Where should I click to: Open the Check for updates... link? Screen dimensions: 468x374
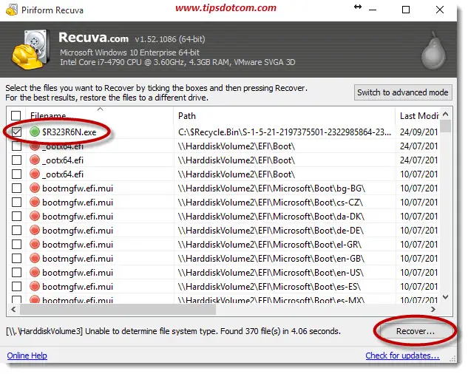402,356
